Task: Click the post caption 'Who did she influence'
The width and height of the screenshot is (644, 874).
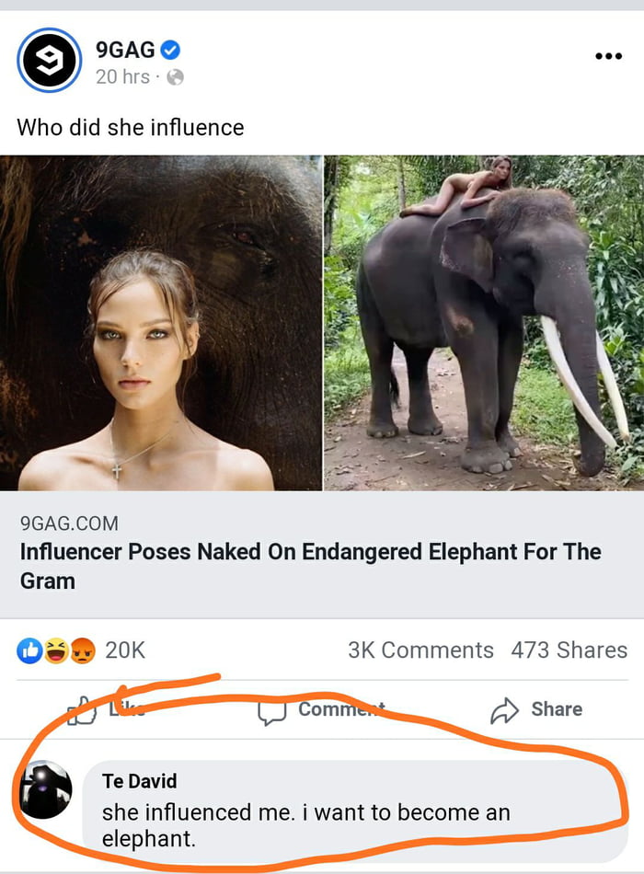Action: [127, 128]
